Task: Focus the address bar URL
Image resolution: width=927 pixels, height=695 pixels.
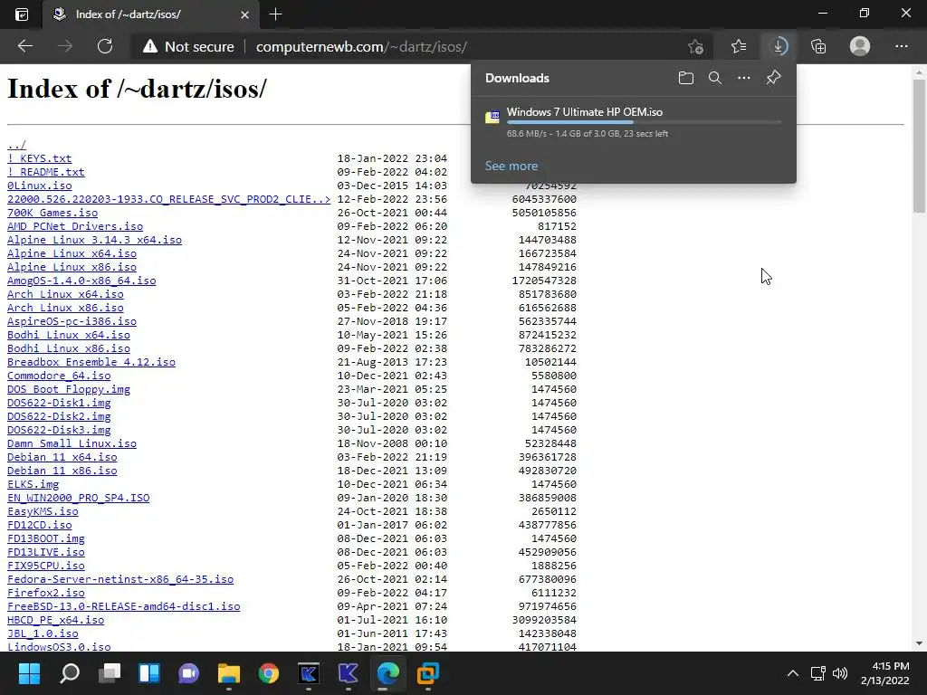Action: pyautogui.click(x=361, y=47)
